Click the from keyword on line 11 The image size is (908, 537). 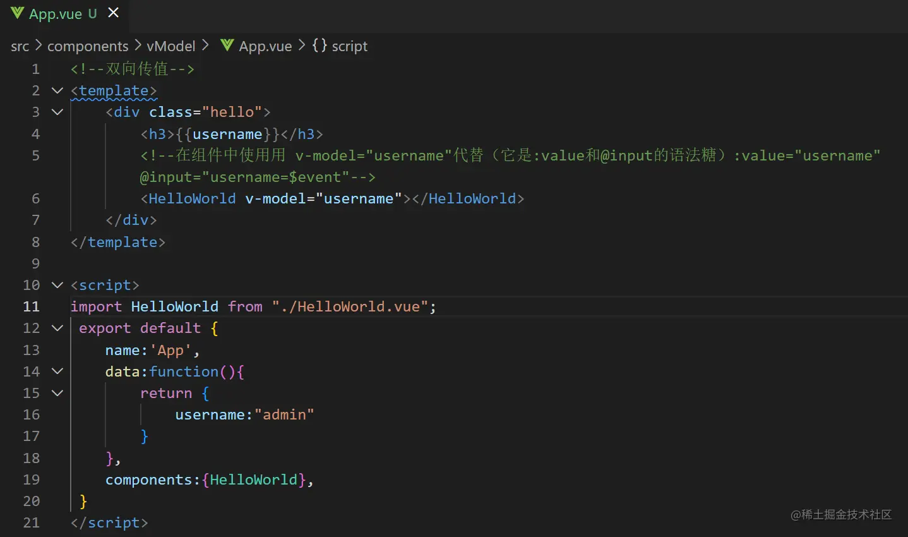[x=245, y=306]
